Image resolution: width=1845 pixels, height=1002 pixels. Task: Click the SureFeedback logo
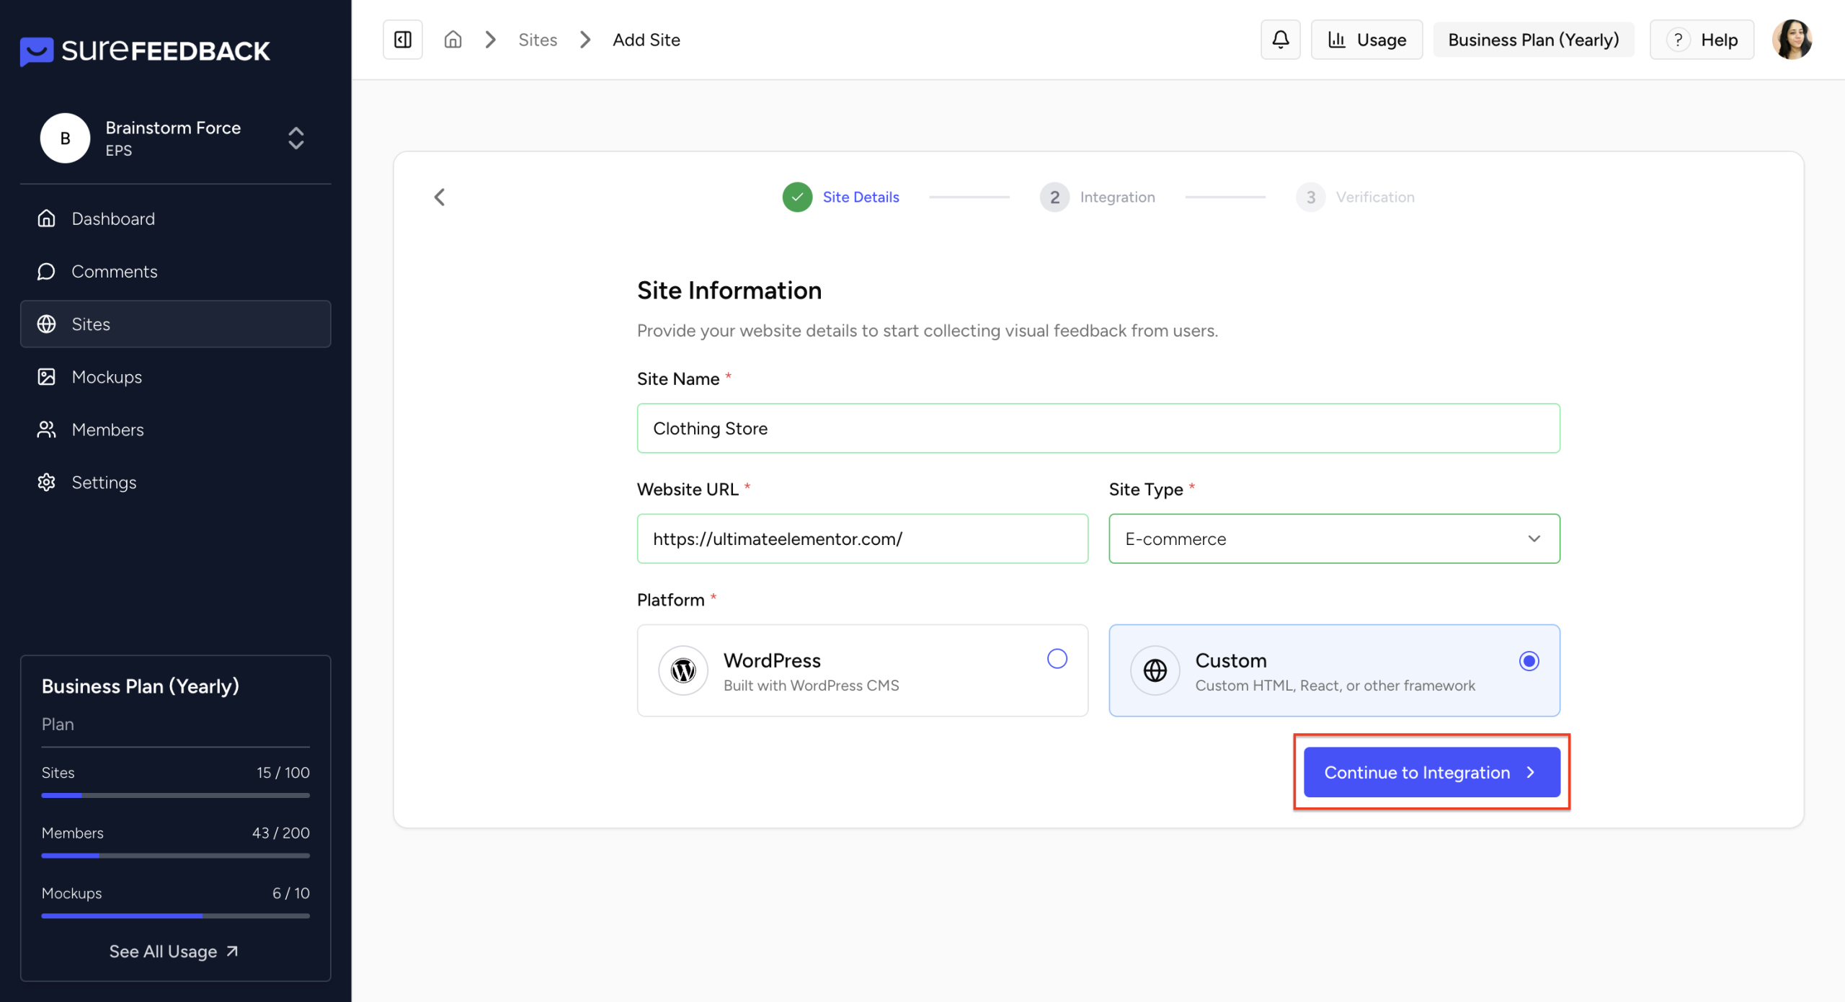[145, 50]
